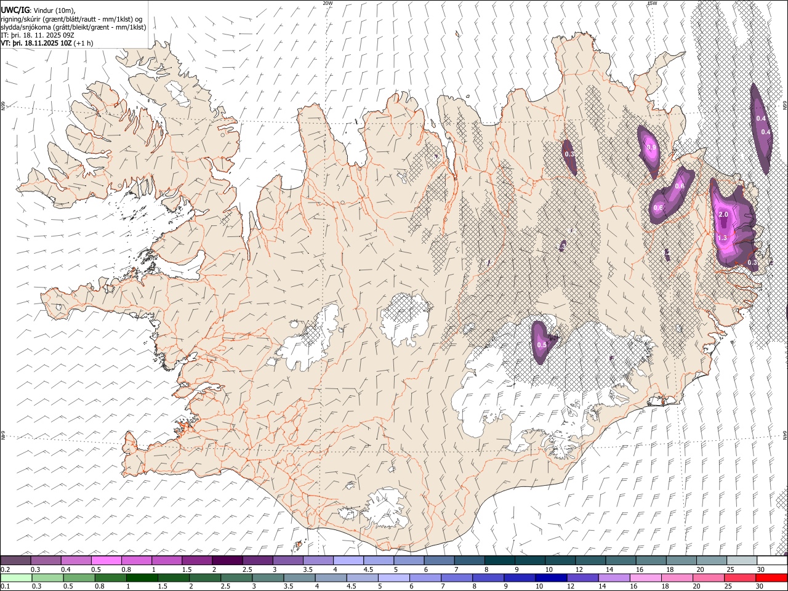Image resolution: width=788 pixels, height=591 pixels.
Task: Select the dark mauve 0.2–0.3 swatch
Action: [15, 560]
